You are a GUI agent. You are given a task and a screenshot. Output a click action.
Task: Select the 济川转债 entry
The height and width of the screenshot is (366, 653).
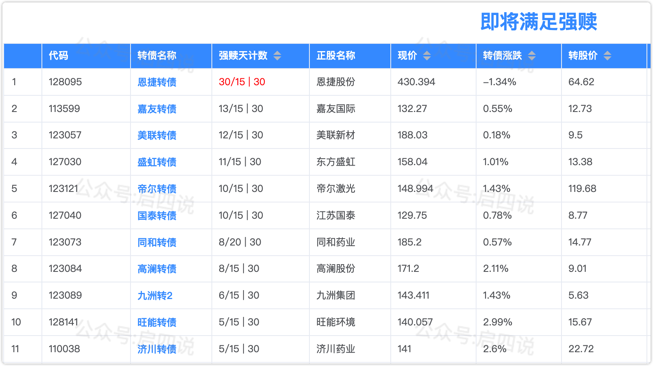pos(157,349)
